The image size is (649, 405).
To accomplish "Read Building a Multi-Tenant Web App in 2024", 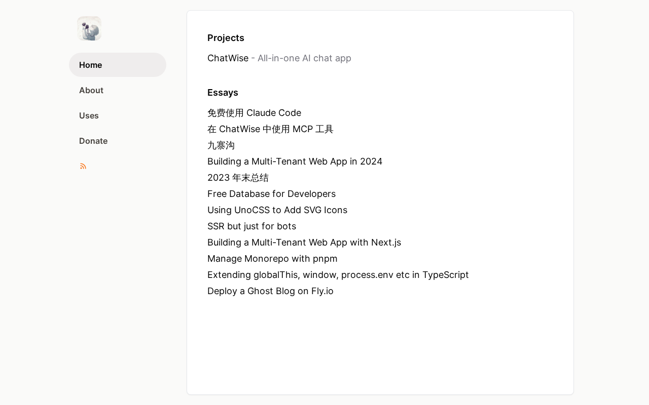I will pos(295,161).
